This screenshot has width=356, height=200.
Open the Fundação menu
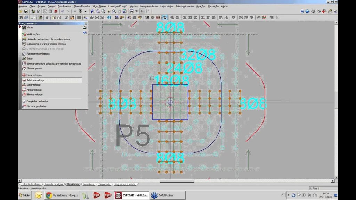pyautogui.click(x=213, y=6)
